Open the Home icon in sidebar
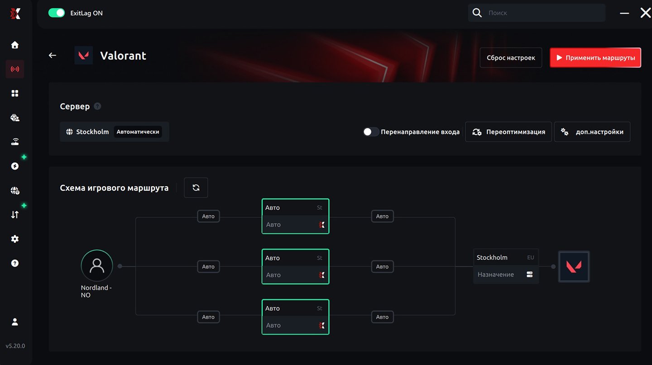 click(x=15, y=45)
